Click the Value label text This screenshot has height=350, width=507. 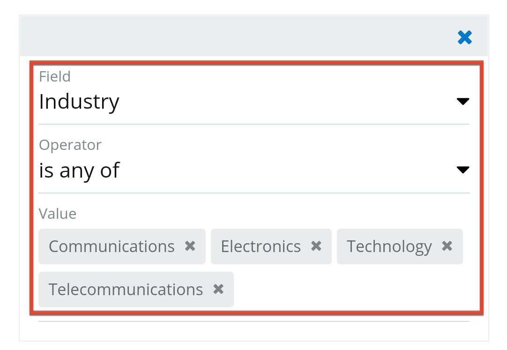pos(58,214)
